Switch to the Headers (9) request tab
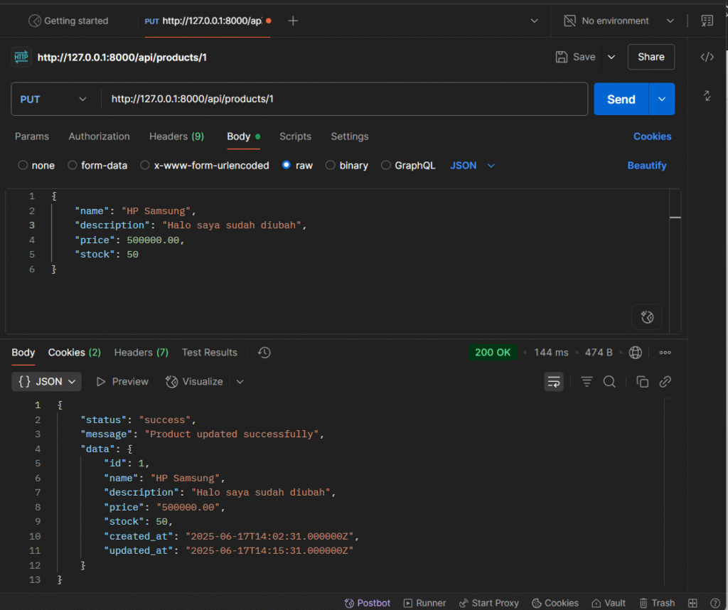 (176, 137)
